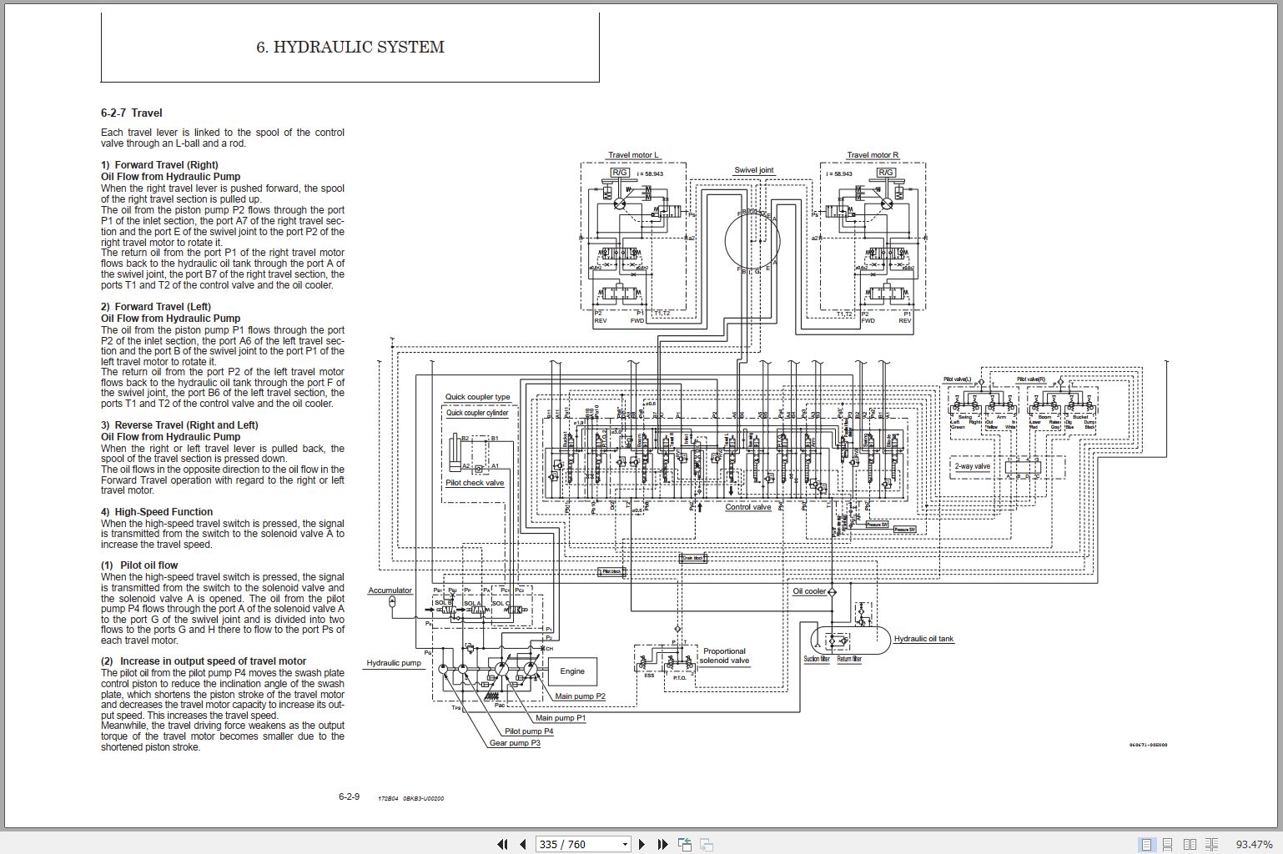Screen dimensions: 1283x854
Task: Enable continuous scrolling page layout
Action: tap(1167, 844)
